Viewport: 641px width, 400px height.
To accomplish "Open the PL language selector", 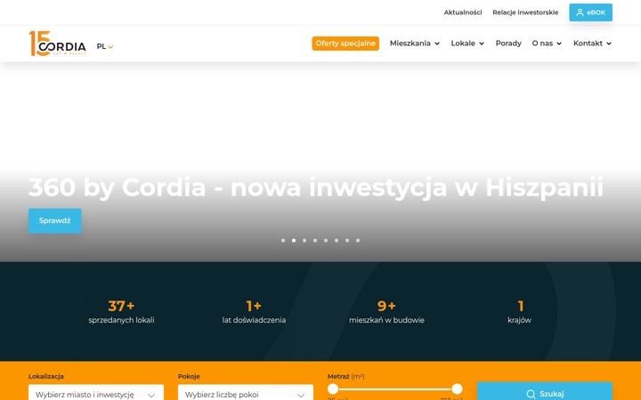I will 105,46.
